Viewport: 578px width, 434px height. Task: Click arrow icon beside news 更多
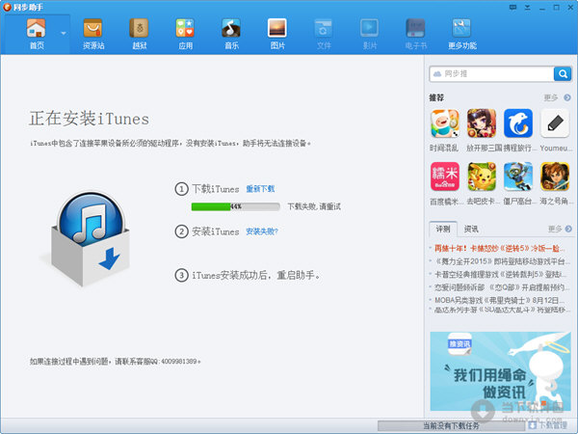click(568, 230)
